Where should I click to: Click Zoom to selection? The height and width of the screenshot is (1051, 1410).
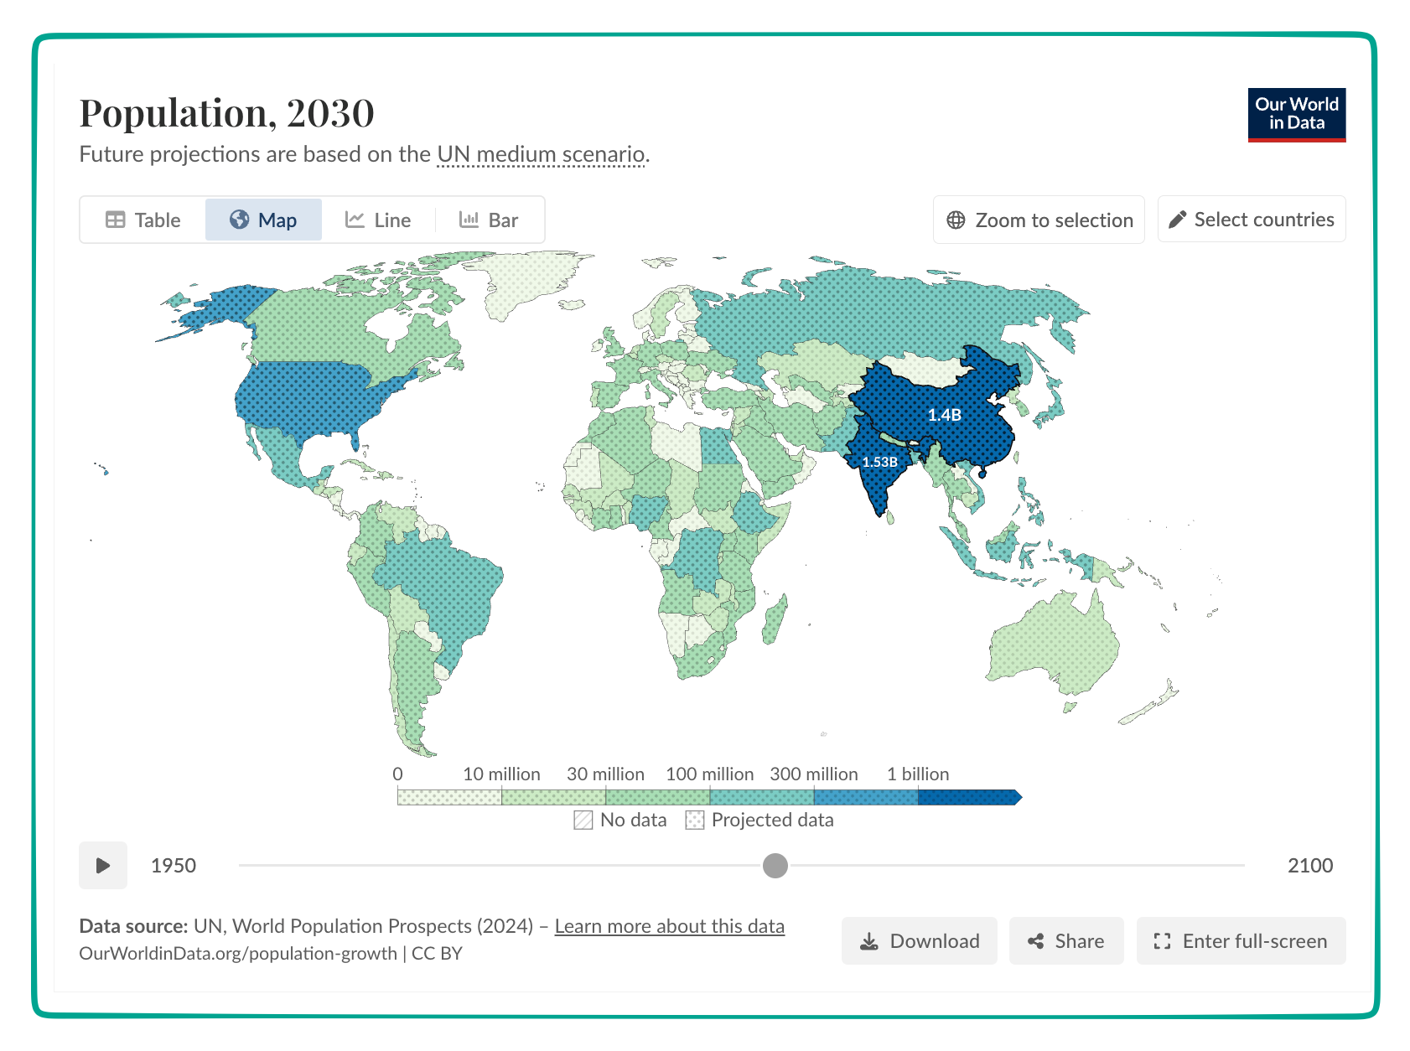tap(1039, 220)
